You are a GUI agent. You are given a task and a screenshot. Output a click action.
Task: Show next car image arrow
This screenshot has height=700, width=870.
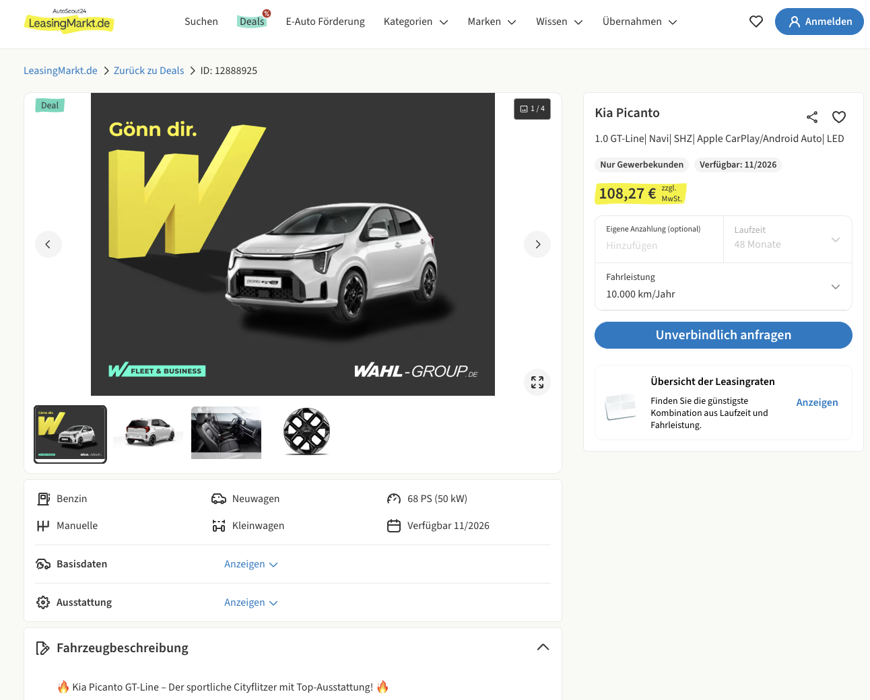point(537,244)
